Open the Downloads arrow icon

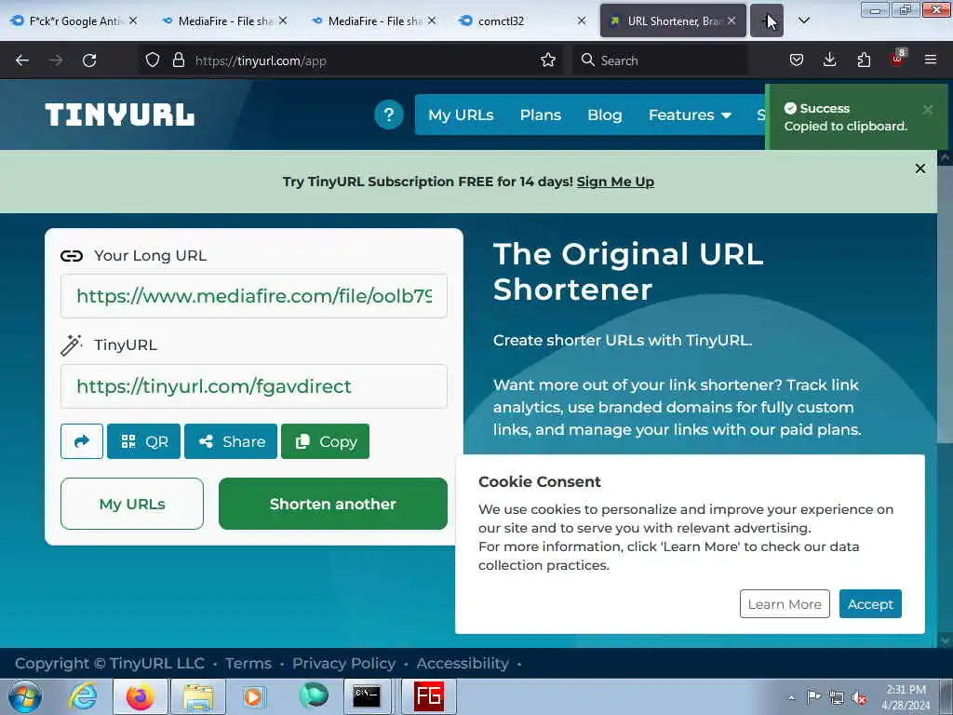pyautogui.click(x=829, y=61)
